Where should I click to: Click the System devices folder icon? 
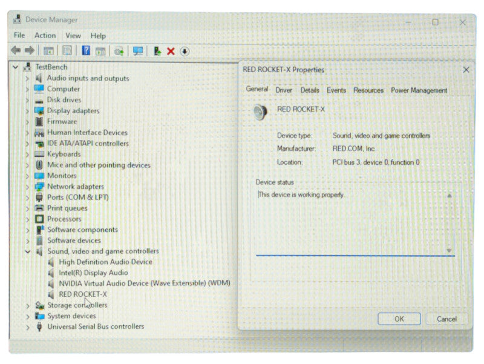[x=39, y=316]
